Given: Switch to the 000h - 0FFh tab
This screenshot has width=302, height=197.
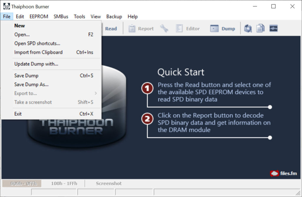Looking at the screenshot, I should (x=22, y=183).
